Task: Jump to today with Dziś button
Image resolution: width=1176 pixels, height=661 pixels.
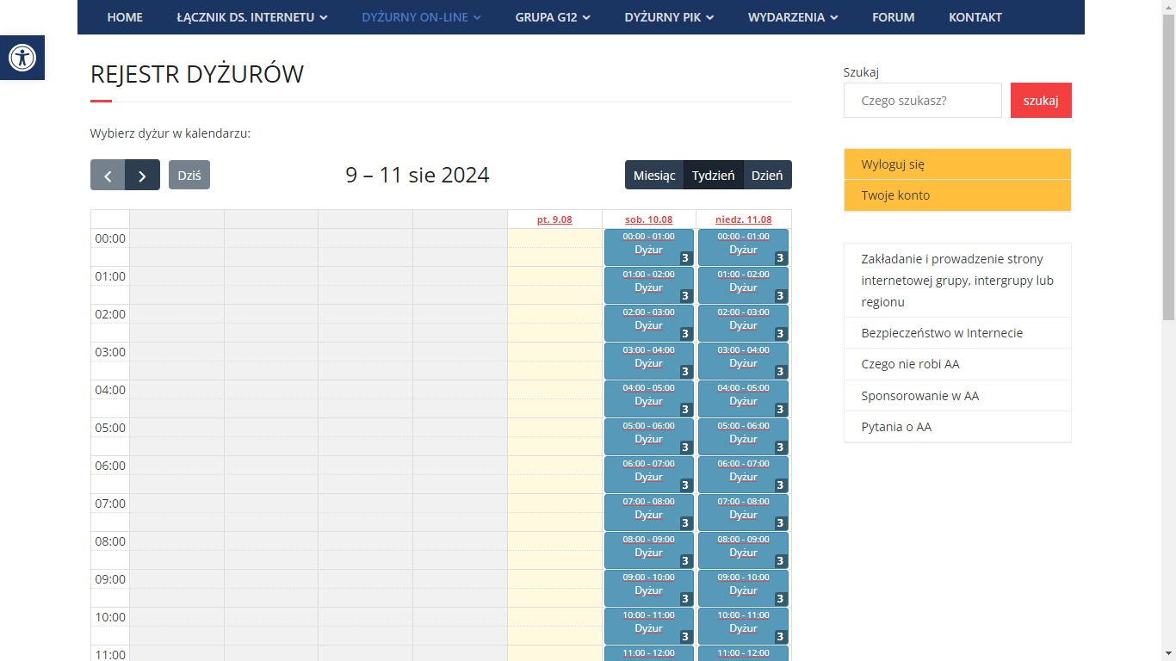Action: (x=189, y=176)
